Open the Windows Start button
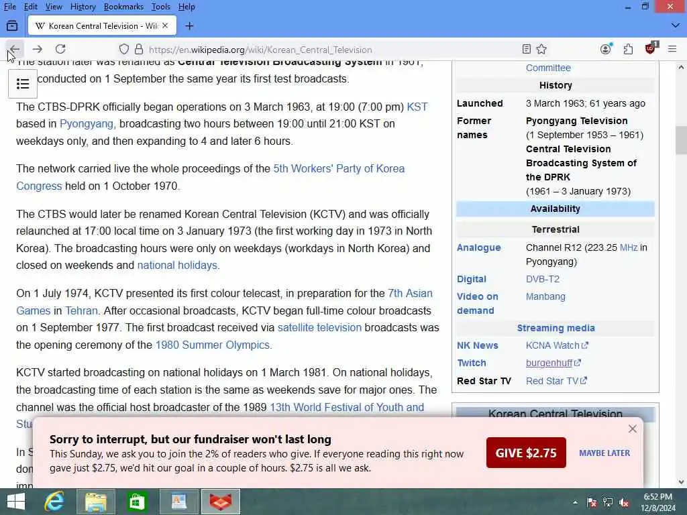 [16, 502]
